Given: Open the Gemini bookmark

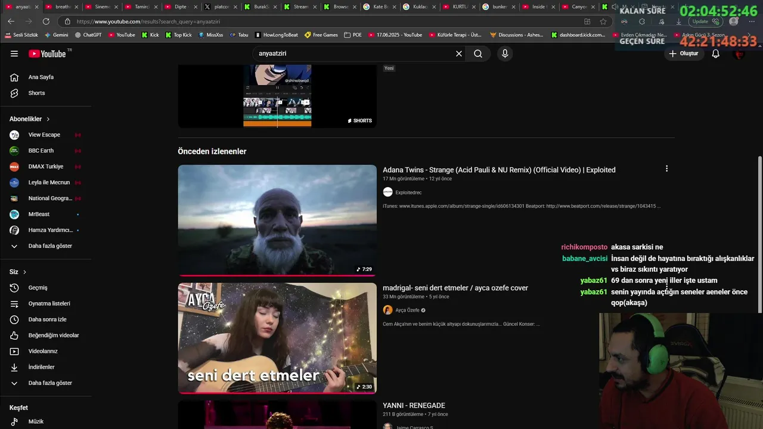Looking at the screenshot, I should (55, 35).
